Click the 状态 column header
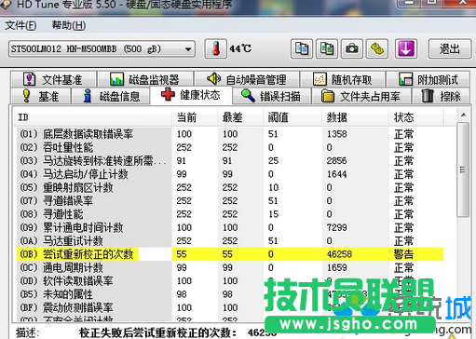The height and width of the screenshot is (339, 476). tap(415, 117)
